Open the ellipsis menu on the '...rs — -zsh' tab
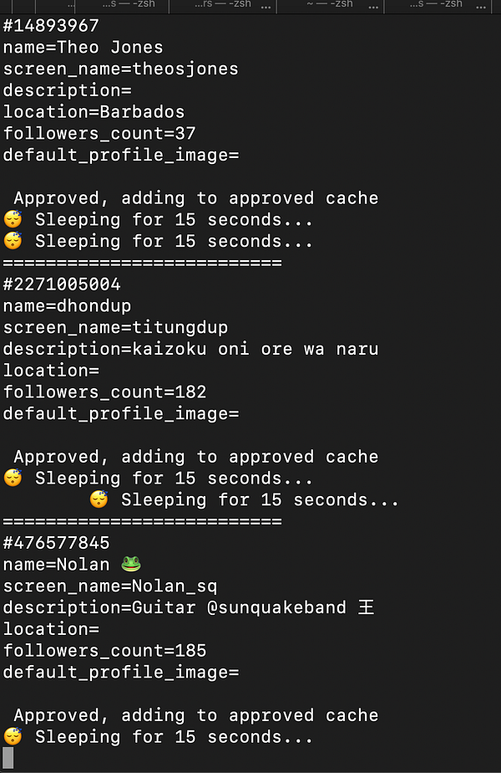 pyautogui.click(x=266, y=6)
